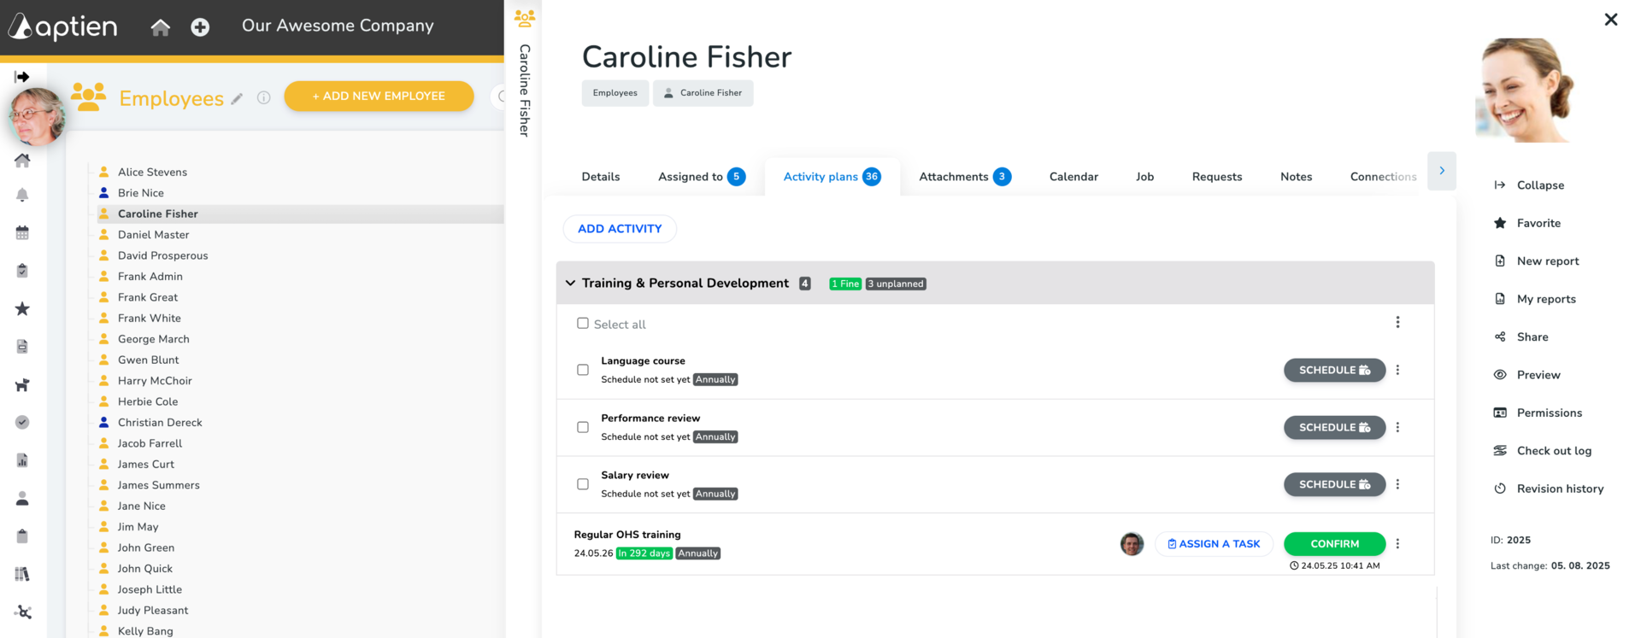The width and height of the screenshot is (1641, 638).
Task: Check the Salary review checkbox
Action: 583,484
